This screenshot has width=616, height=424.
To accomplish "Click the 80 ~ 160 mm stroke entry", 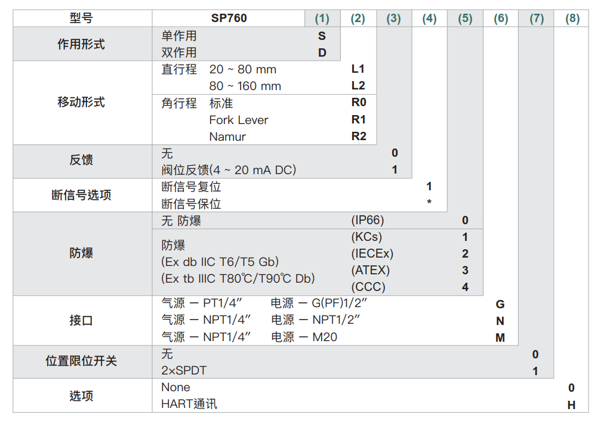I will (x=245, y=86).
